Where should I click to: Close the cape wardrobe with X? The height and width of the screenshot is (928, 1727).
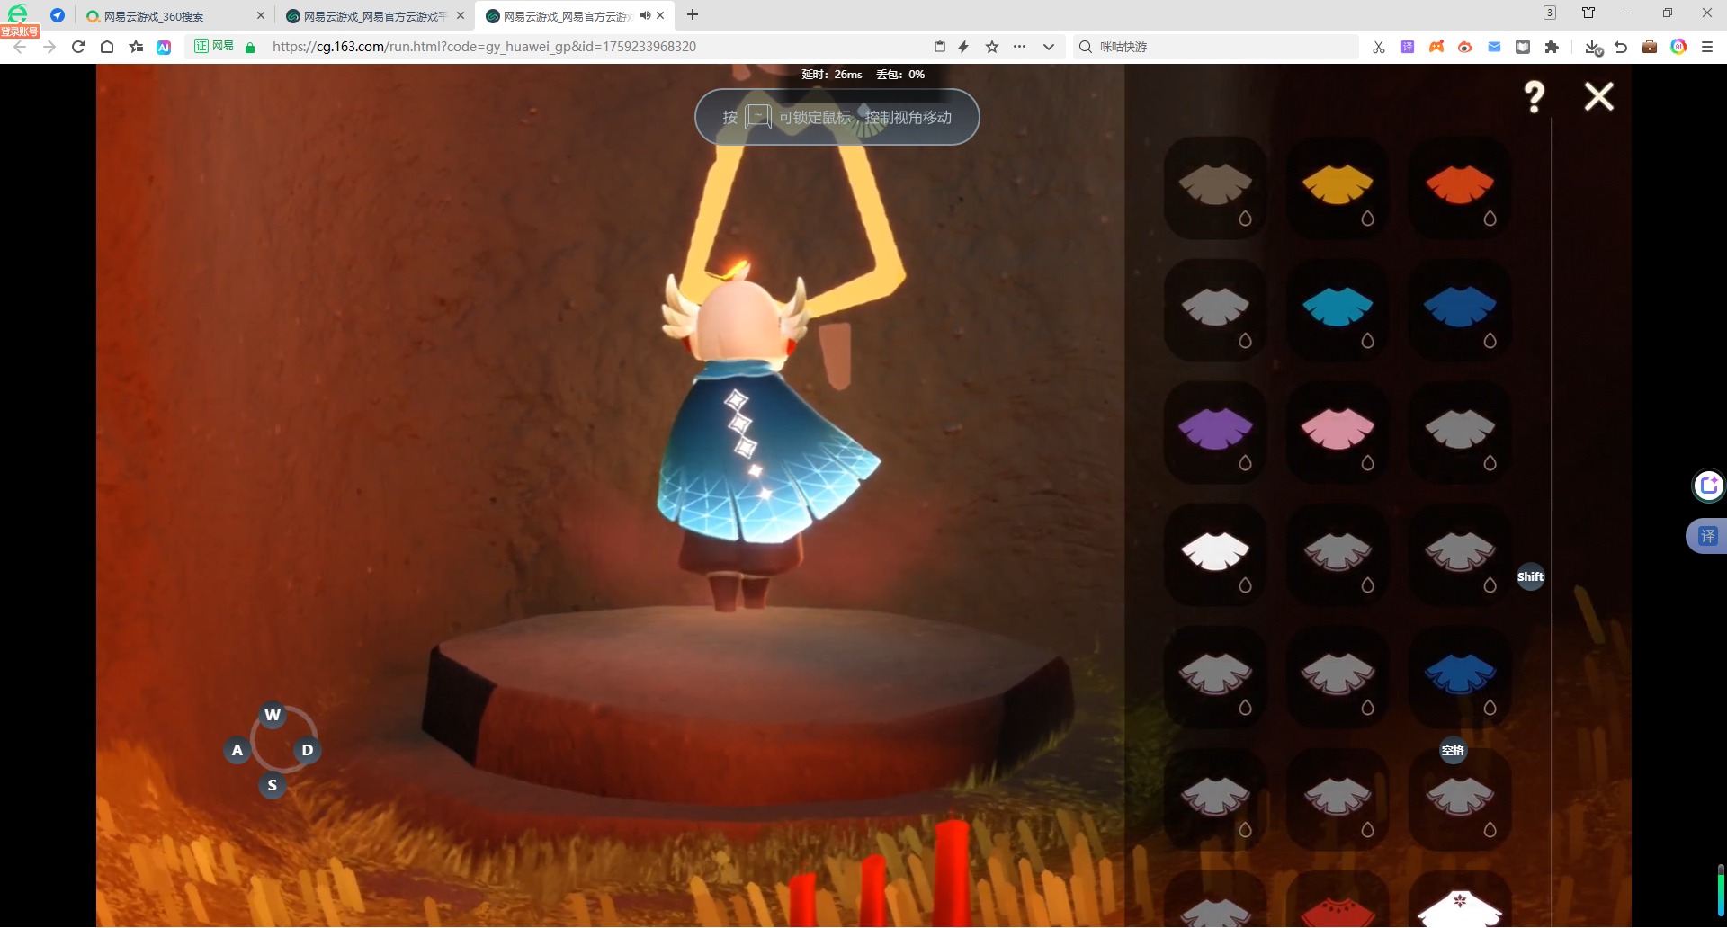(x=1598, y=96)
